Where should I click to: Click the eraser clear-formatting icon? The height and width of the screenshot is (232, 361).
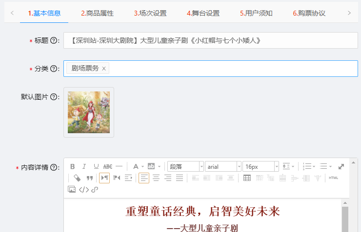click(x=77, y=178)
